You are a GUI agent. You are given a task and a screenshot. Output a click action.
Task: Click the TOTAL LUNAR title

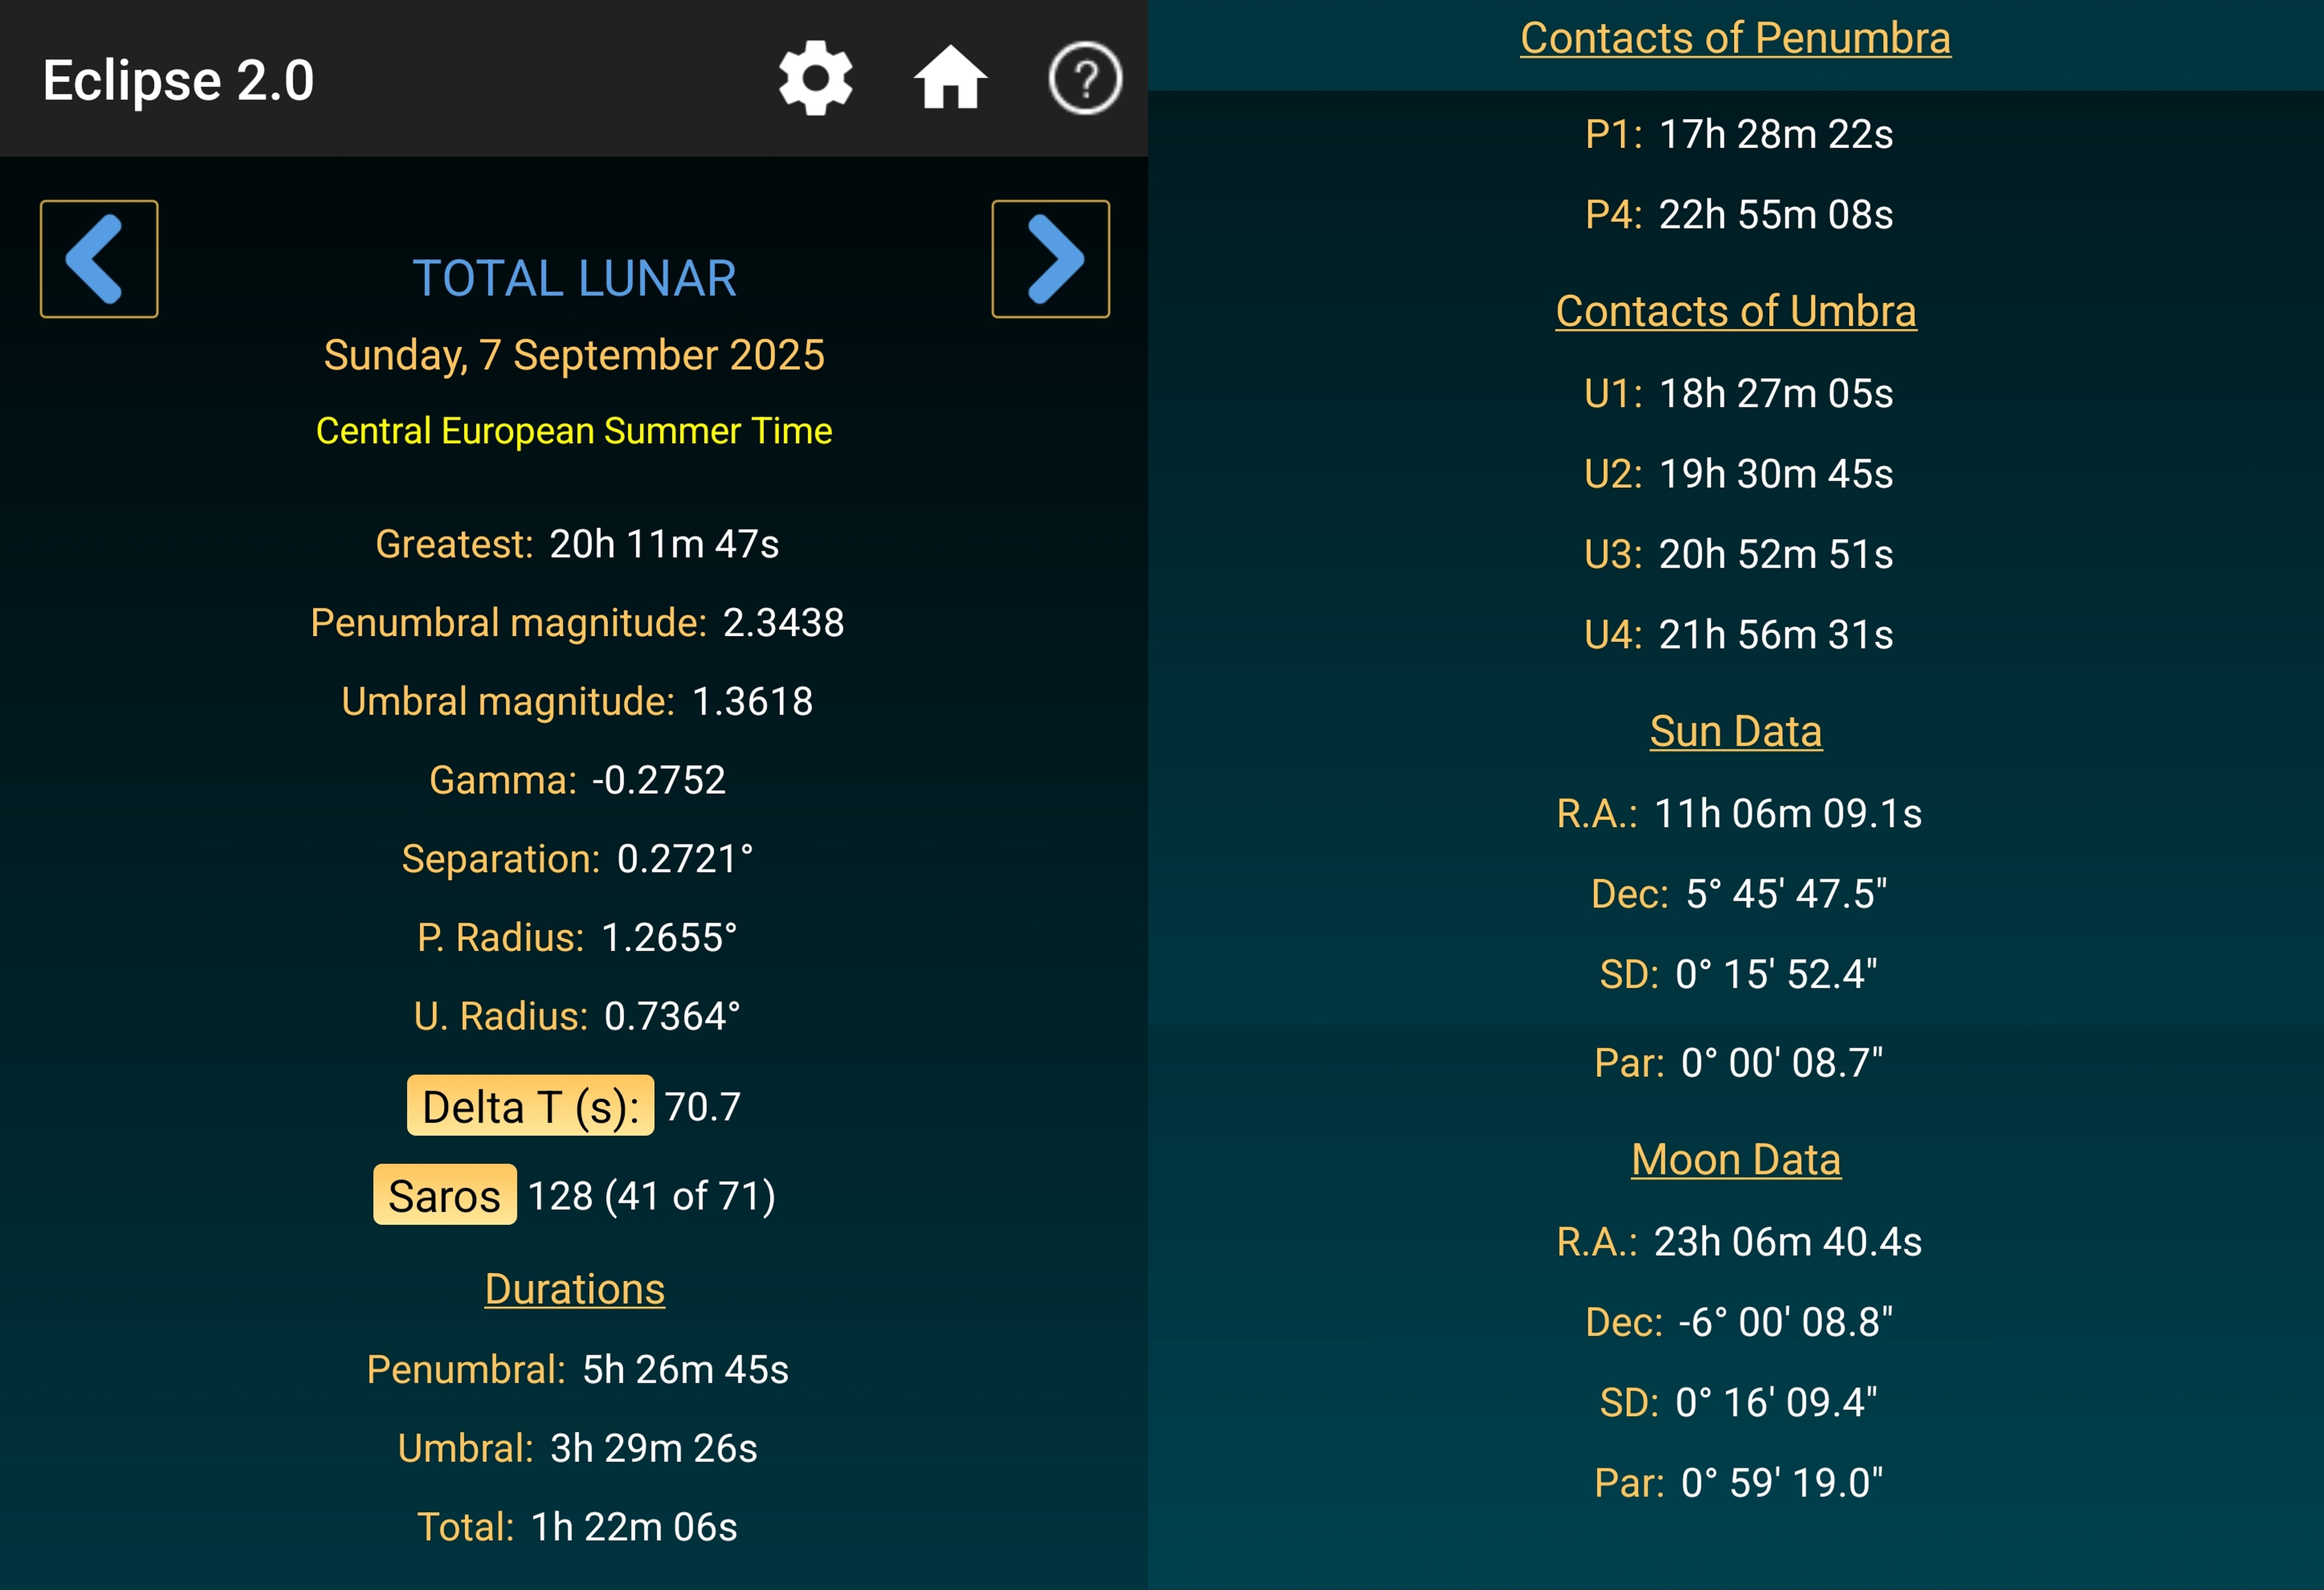(x=574, y=278)
